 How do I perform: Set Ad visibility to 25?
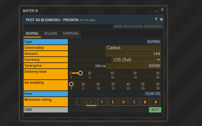(x=143, y=84)
